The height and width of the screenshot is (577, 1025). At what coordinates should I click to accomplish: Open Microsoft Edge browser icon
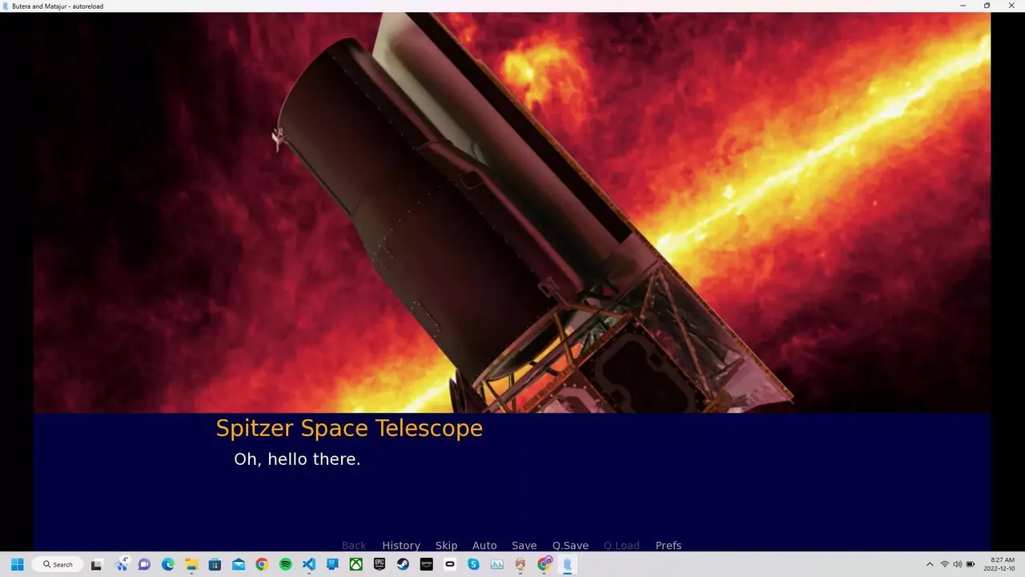click(168, 564)
